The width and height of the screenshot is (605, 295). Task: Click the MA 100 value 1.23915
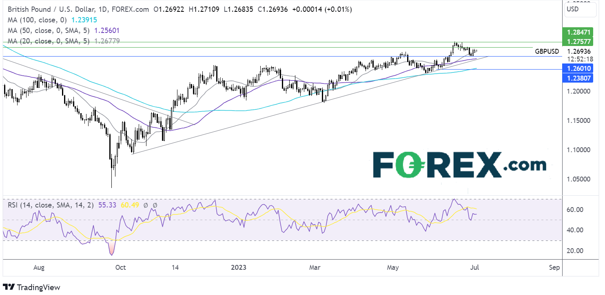coord(83,20)
